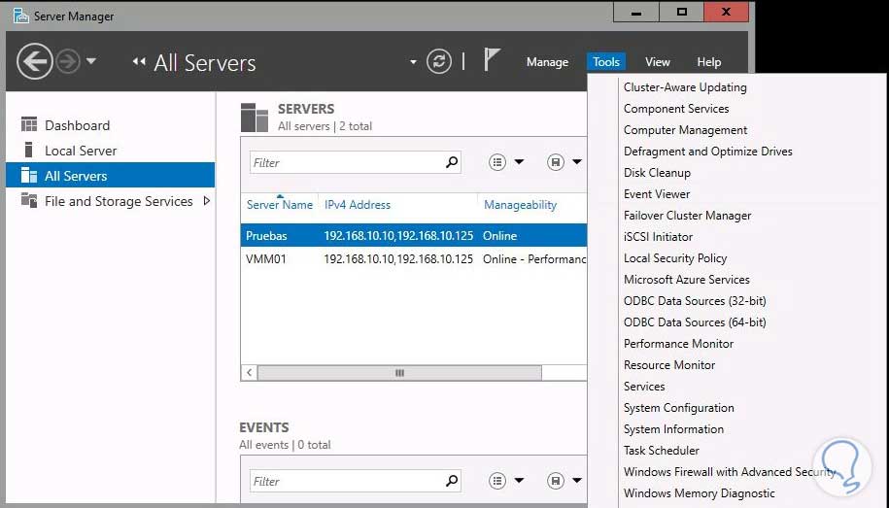Click the Local Server icon
Screen dimensions: 889x508
28,150
